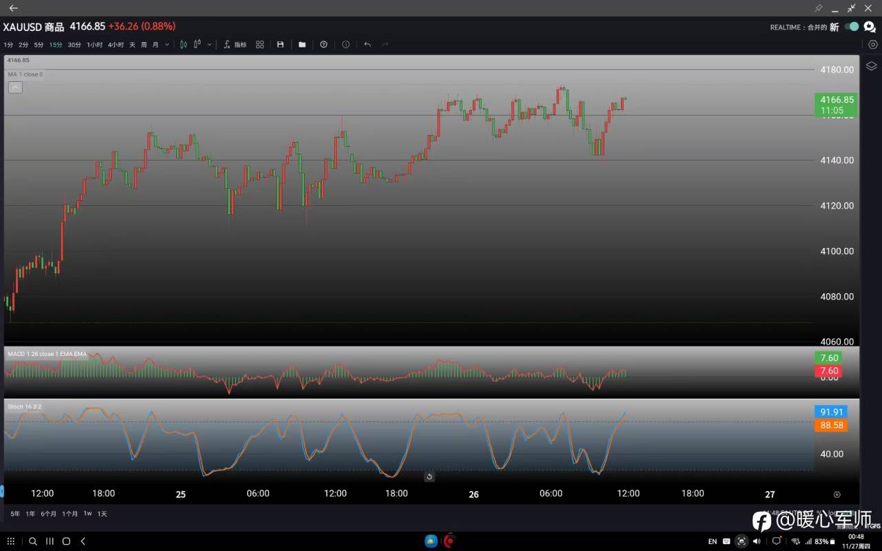Click the 1w date range button

88,514
